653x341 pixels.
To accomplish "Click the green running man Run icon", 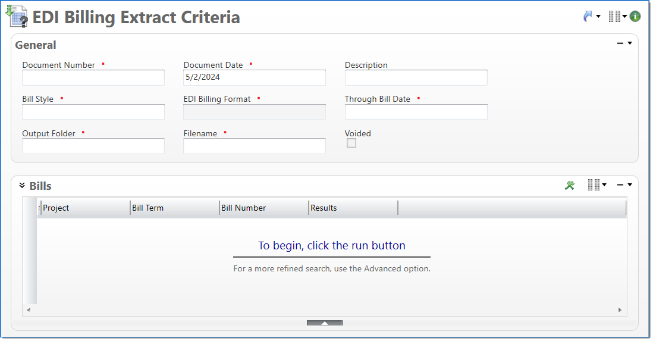I will coord(570,185).
